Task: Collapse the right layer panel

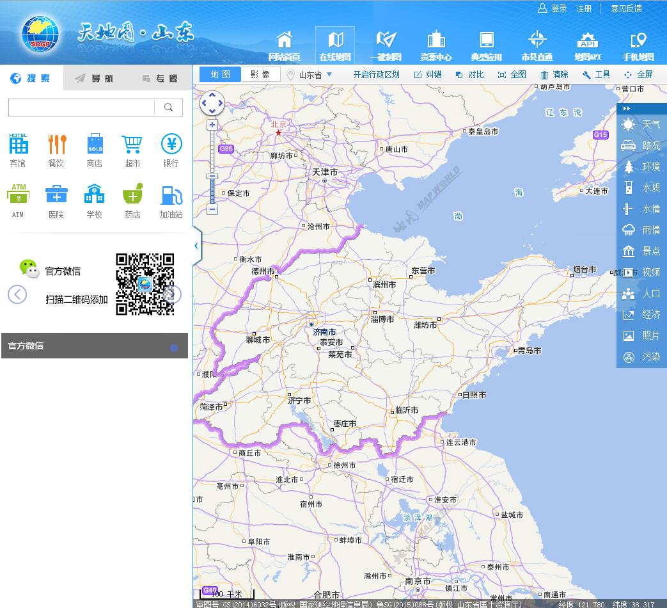Action: pyautogui.click(x=627, y=109)
